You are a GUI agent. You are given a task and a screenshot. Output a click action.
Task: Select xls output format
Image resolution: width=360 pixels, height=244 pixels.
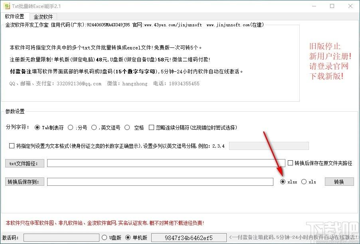309,182
